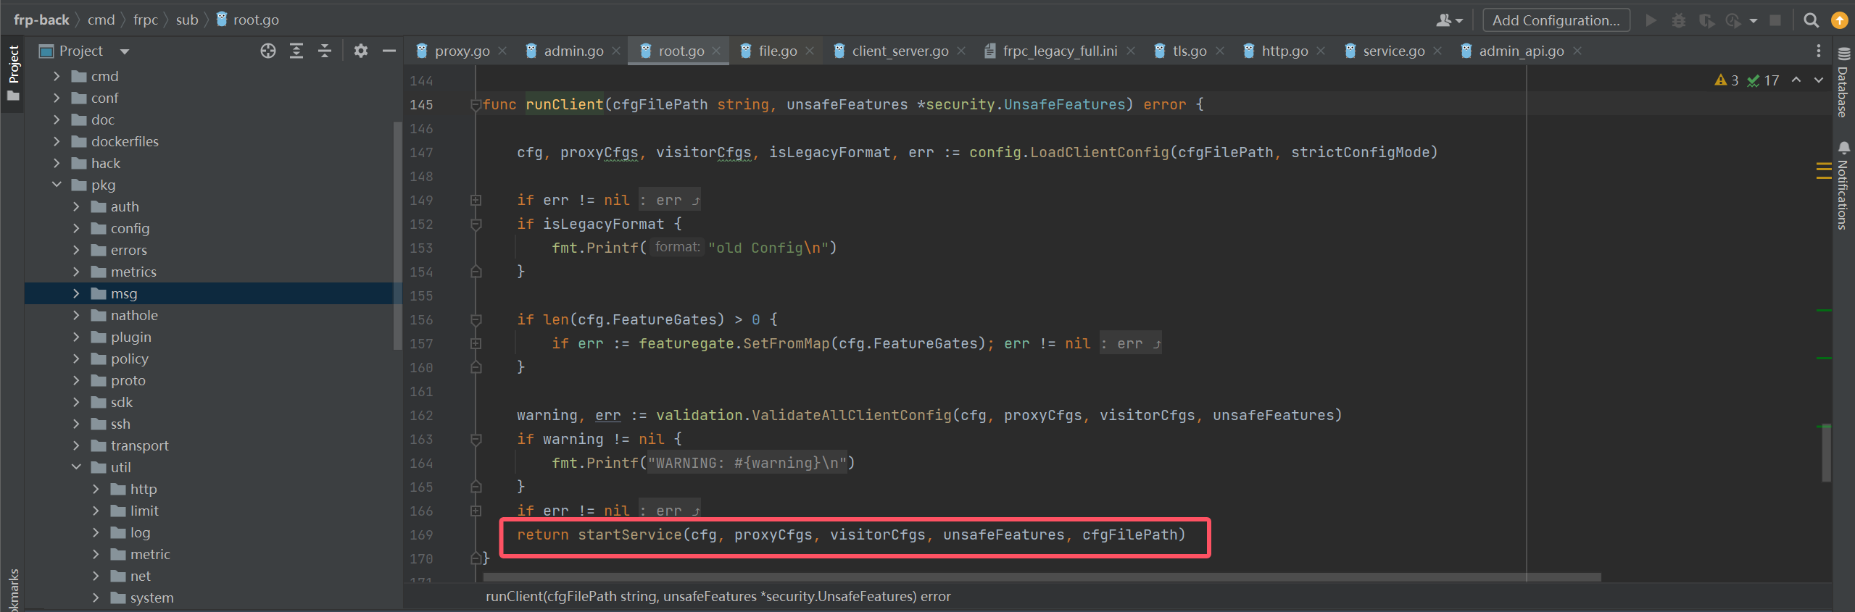Screen dimensions: 1855x612
Task: Click the sub breadcrumb
Action: pos(187,20)
